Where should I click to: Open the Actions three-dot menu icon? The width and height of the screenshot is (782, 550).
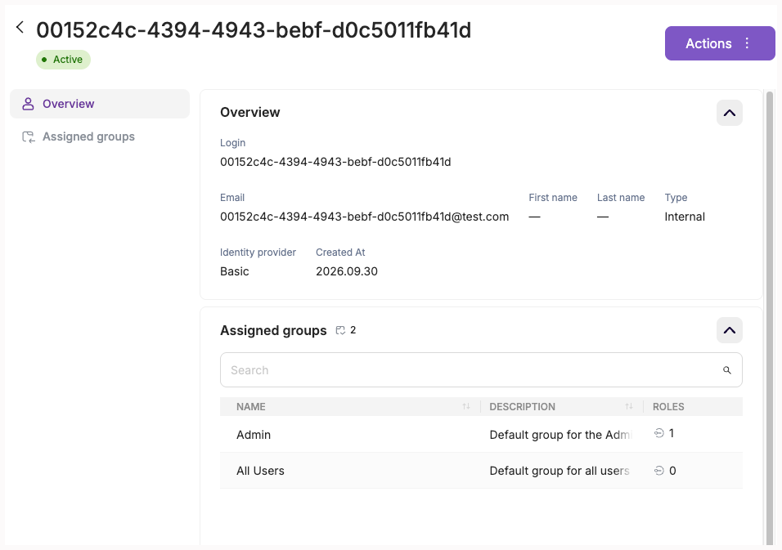pos(747,43)
